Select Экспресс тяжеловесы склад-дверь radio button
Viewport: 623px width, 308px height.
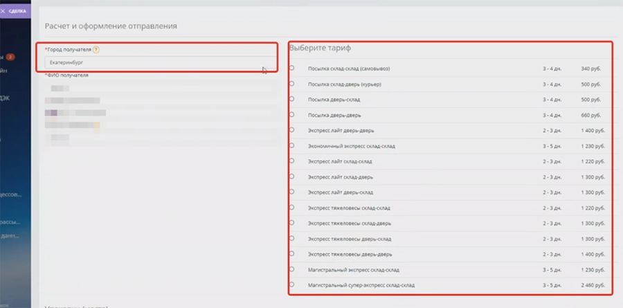click(291, 223)
